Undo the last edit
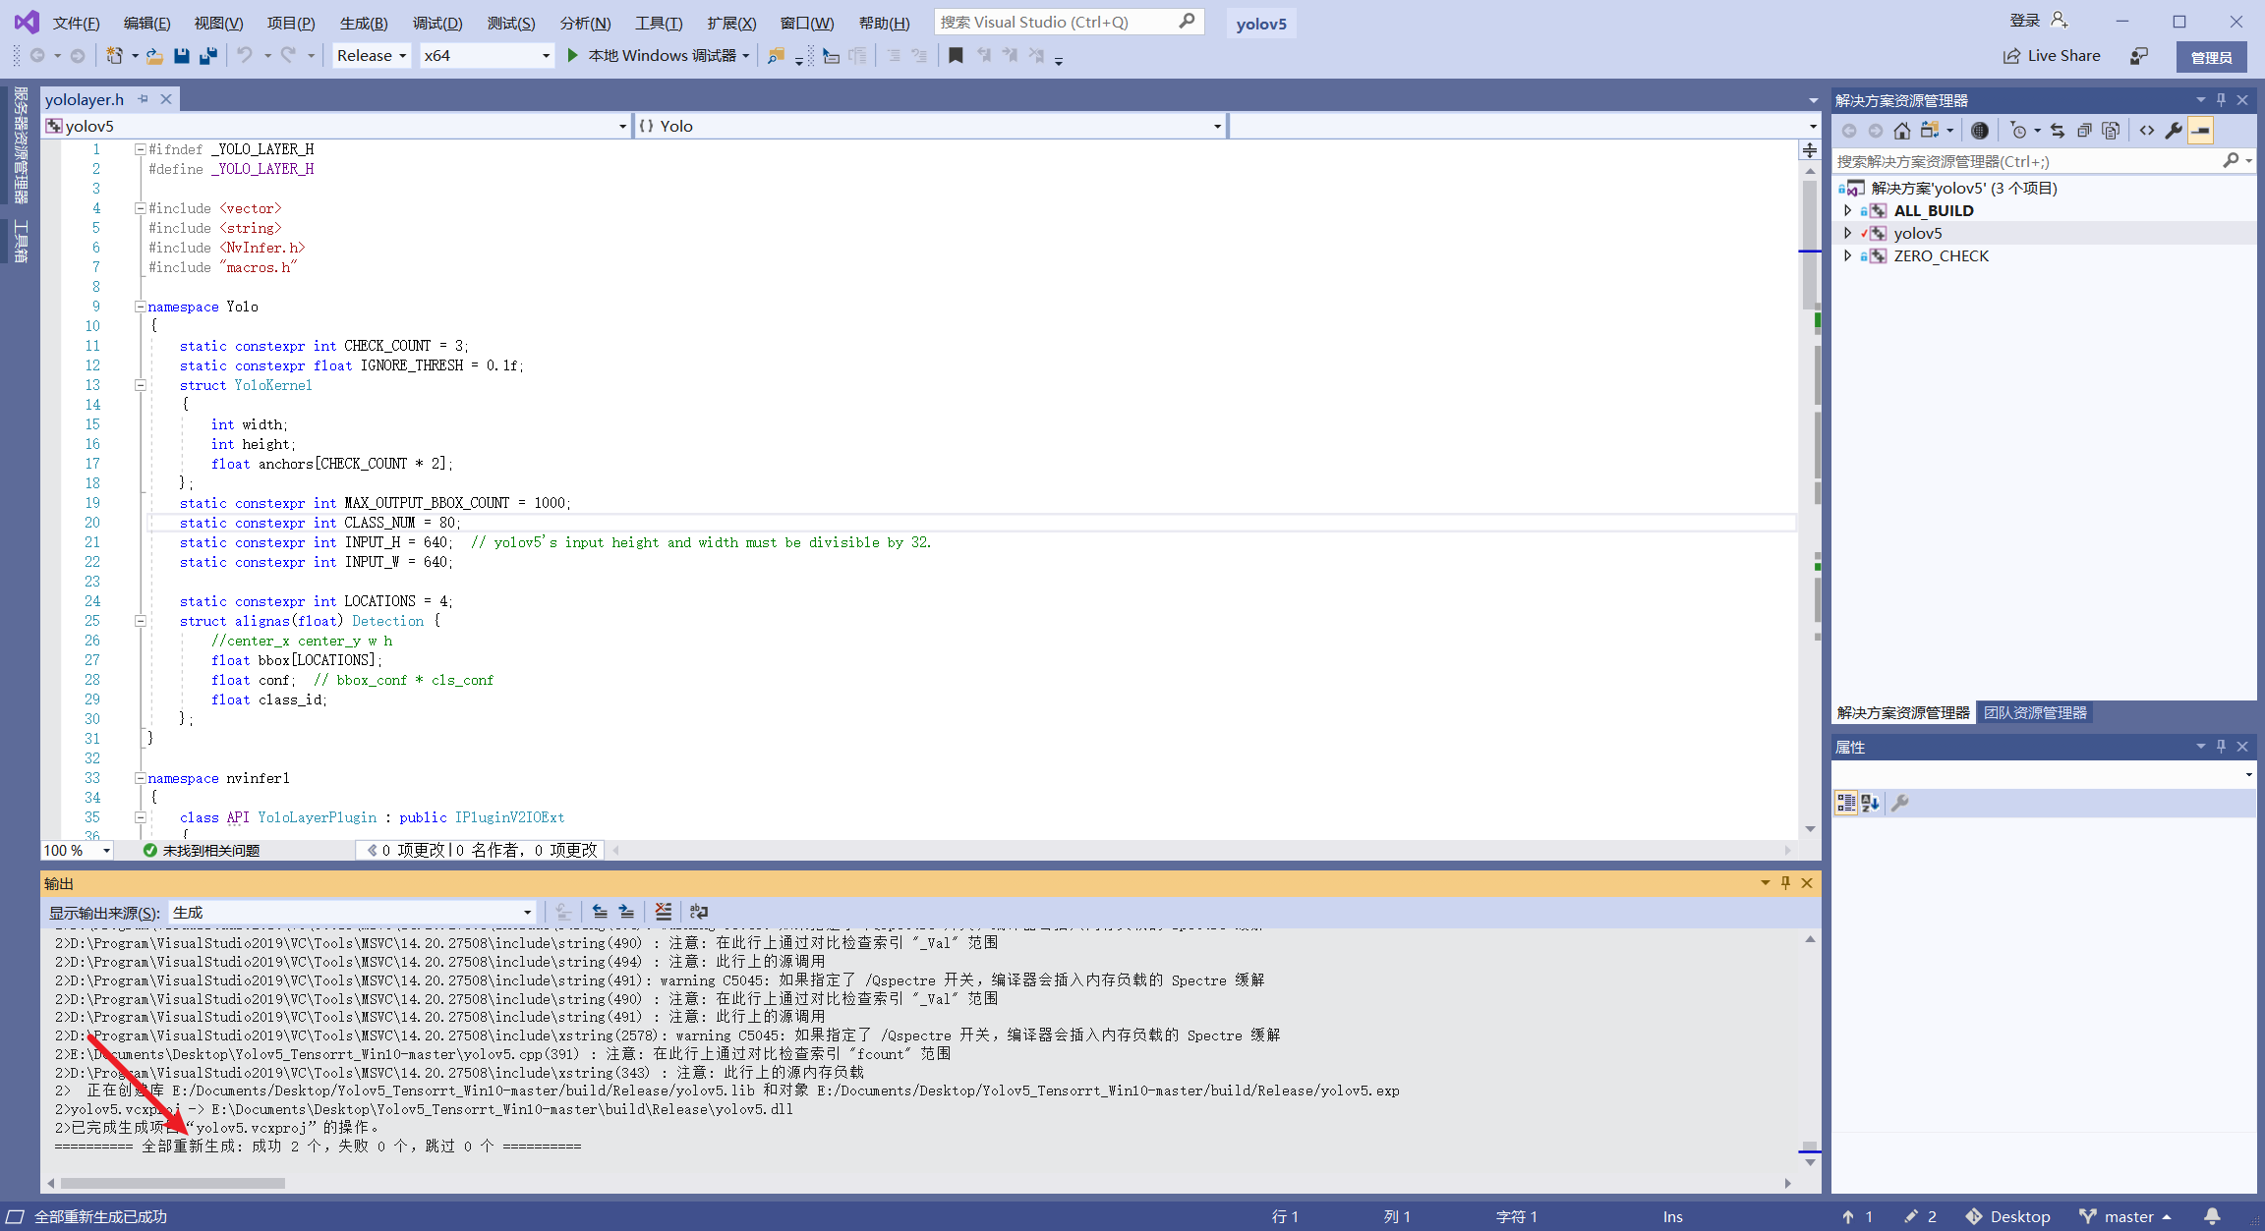 [x=245, y=56]
